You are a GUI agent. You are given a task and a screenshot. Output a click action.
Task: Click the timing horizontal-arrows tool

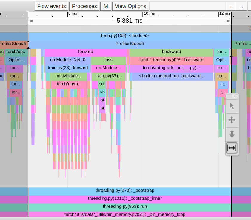coord(232,148)
